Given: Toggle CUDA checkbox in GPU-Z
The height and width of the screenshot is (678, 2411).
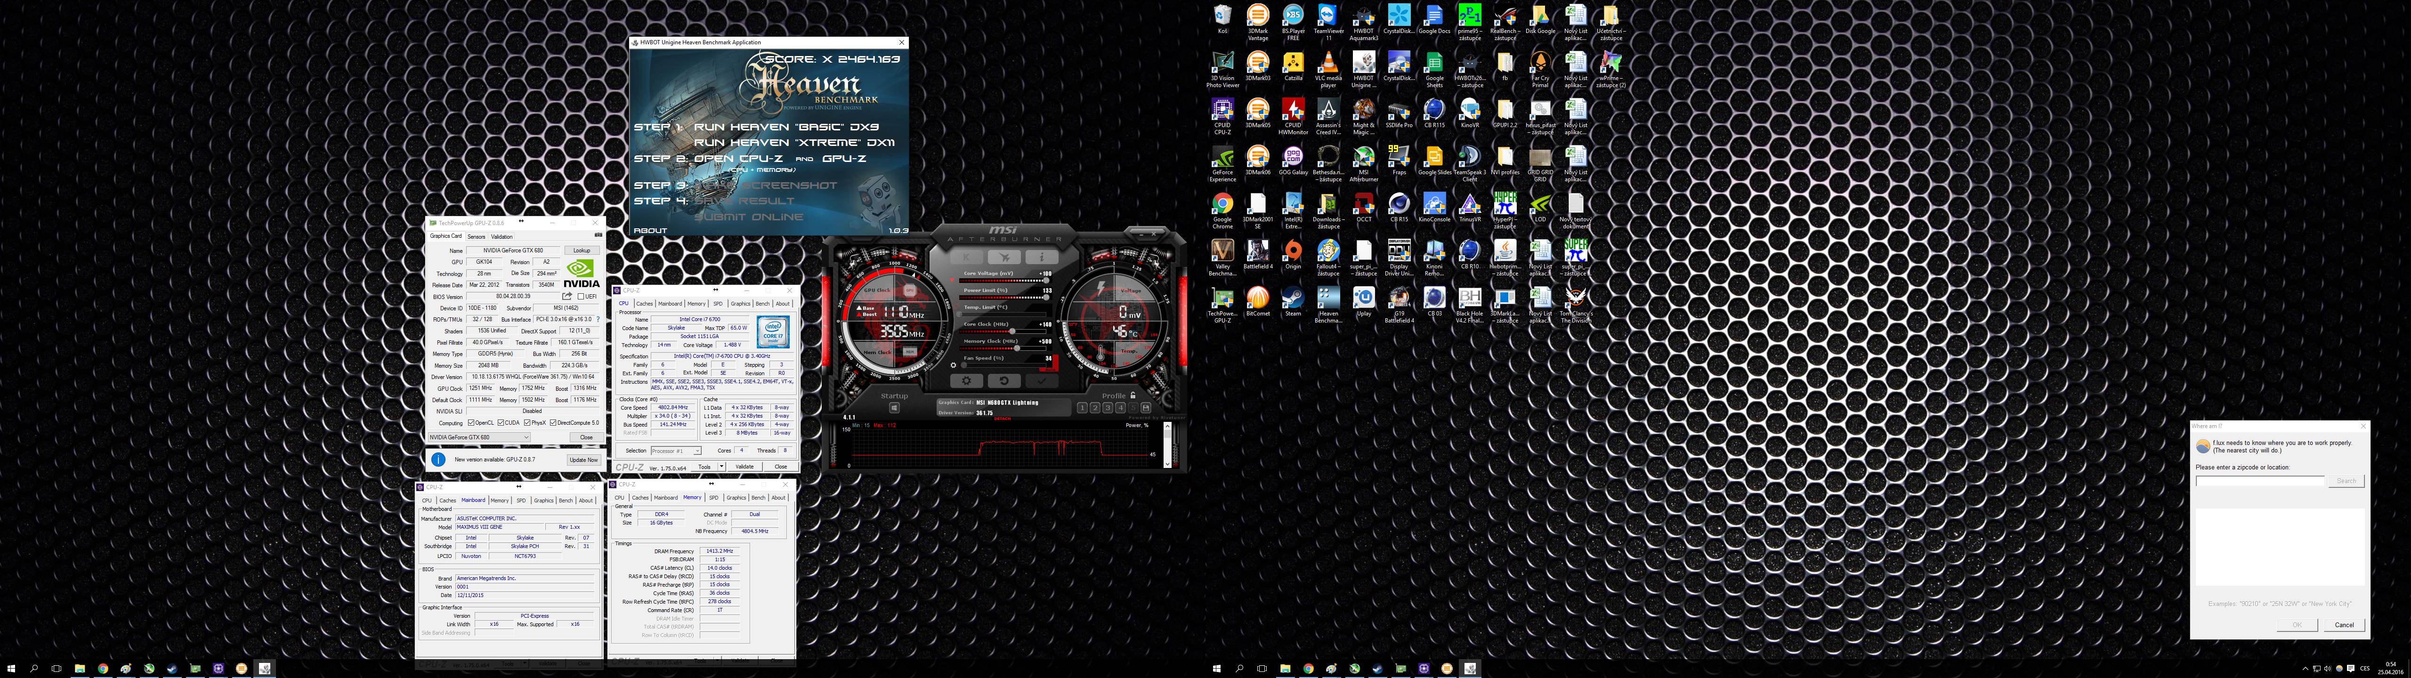Looking at the screenshot, I should click(501, 423).
